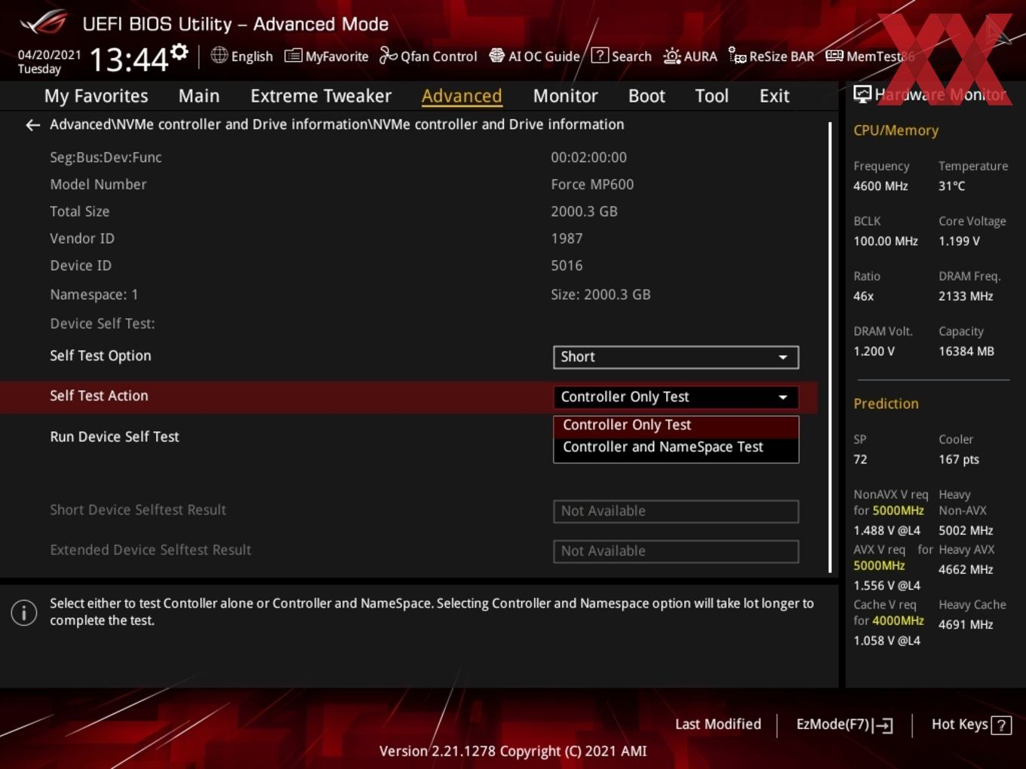Click the date 04/20/2021 Tuesday
1026x769 pixels.
[x=49, y=62]
